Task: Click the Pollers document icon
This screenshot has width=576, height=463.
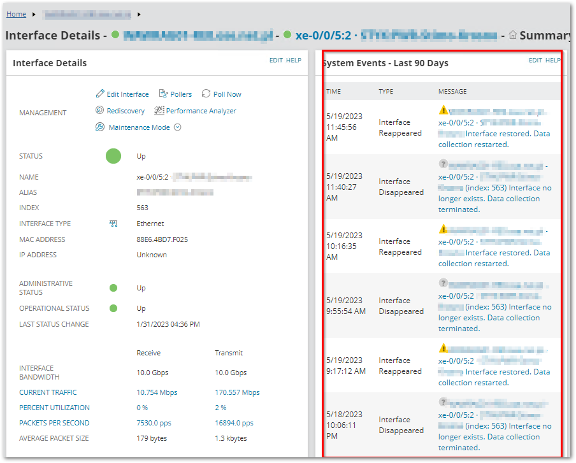Action: [x=164, y=94]
